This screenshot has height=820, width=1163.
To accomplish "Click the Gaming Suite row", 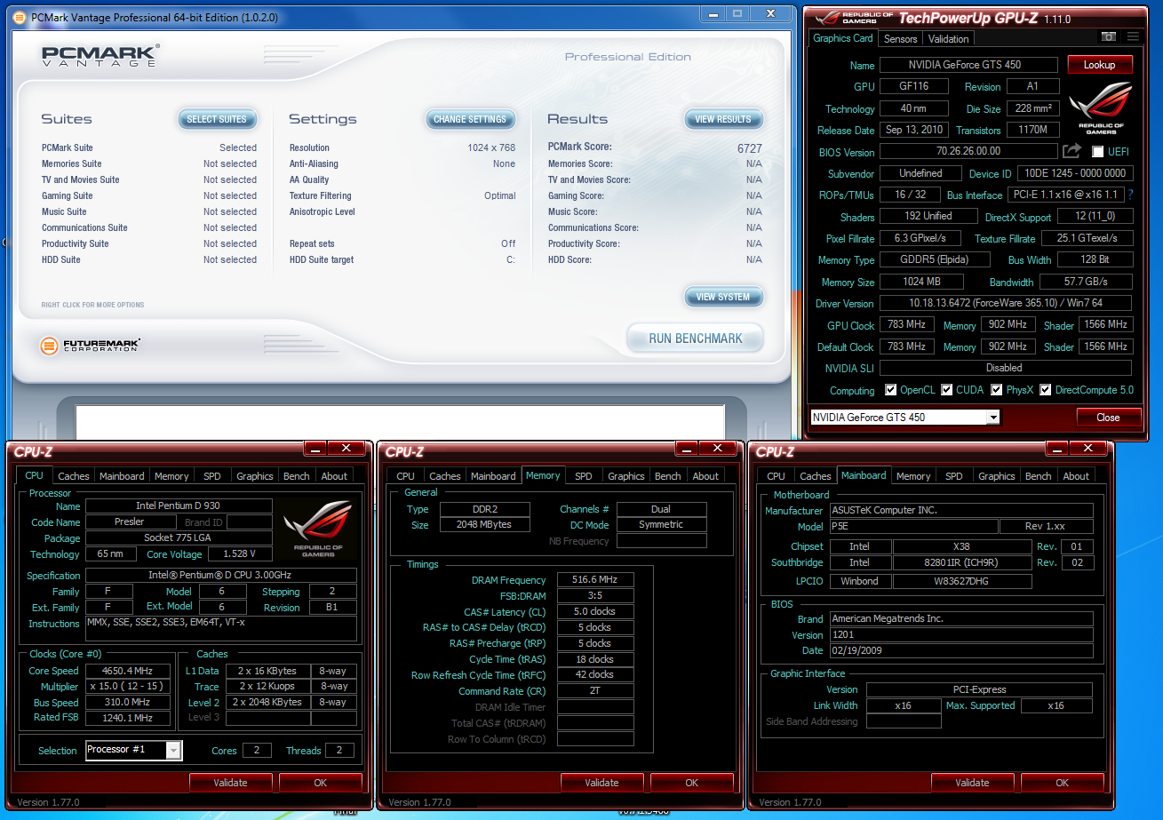I will coord(149,195).
